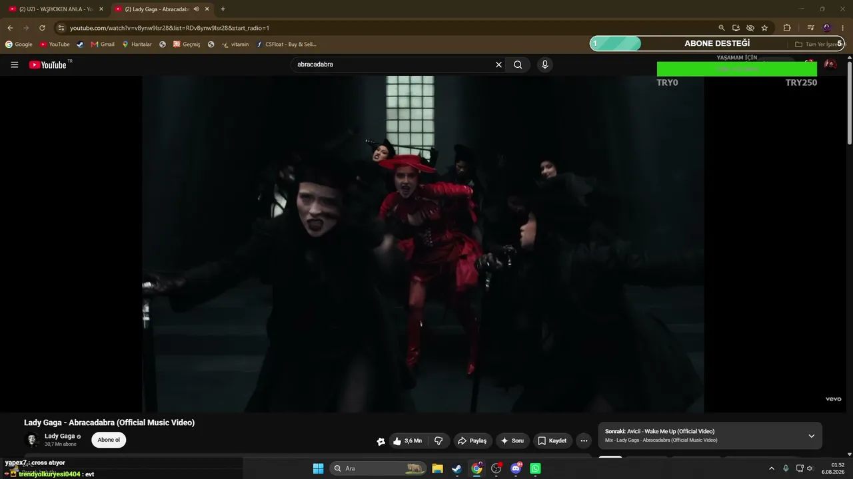
Task: Open Steam from the taskbar
Action: point(456,468)
